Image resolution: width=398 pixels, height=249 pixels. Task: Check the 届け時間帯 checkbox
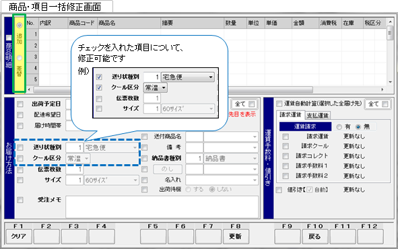pos(20,126)
